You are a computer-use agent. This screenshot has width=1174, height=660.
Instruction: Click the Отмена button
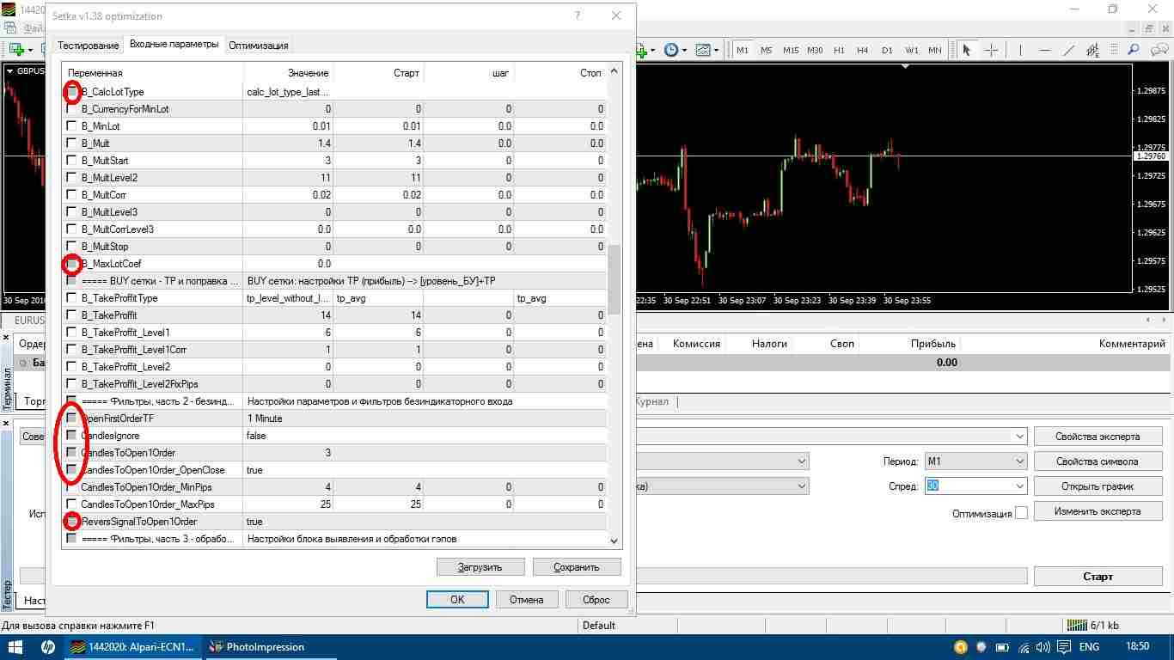[x=526, y=600]
